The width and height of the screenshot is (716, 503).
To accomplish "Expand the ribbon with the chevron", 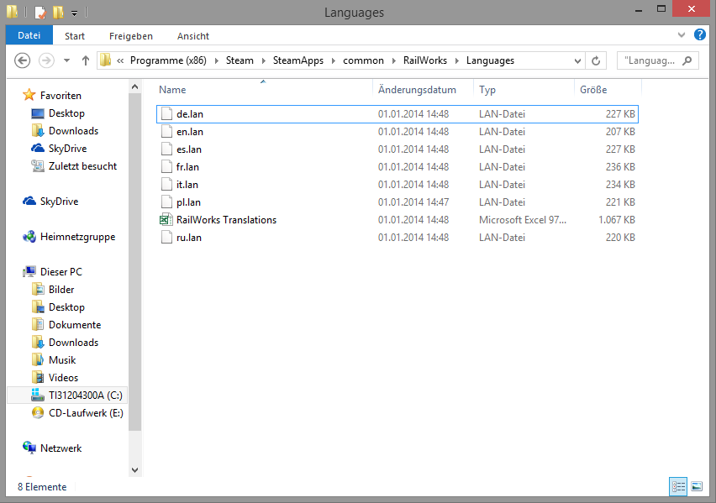I will coord(682,36).
